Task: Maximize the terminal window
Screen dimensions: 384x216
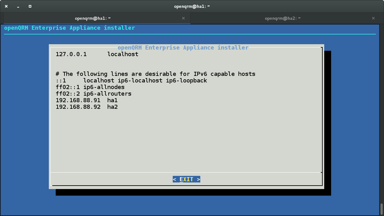Action: (x=30, y=6)
